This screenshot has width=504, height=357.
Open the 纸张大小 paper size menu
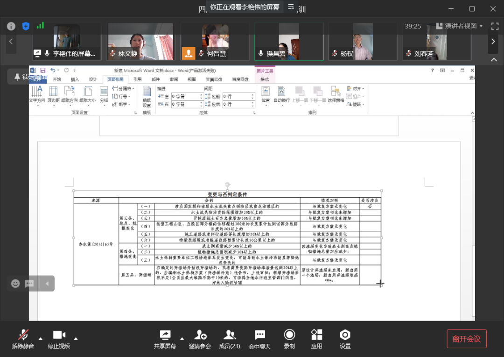coord(87,95)
